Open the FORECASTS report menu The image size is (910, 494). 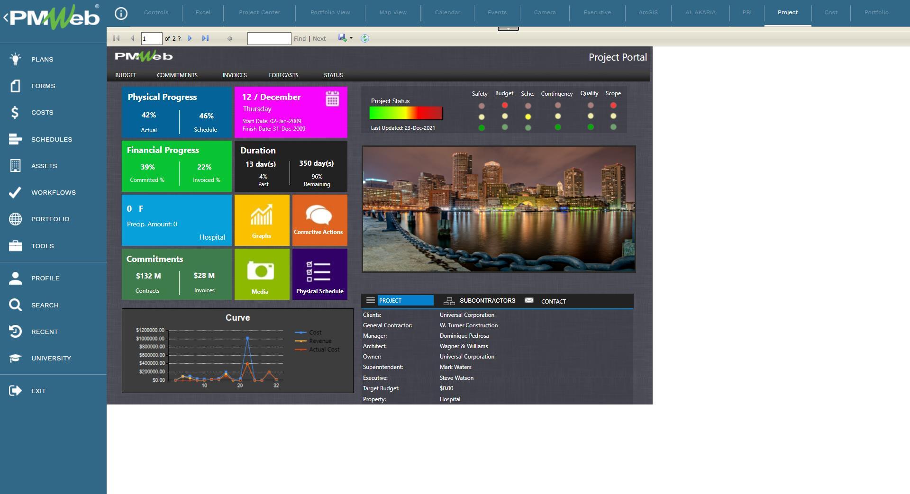pos(283,75)
